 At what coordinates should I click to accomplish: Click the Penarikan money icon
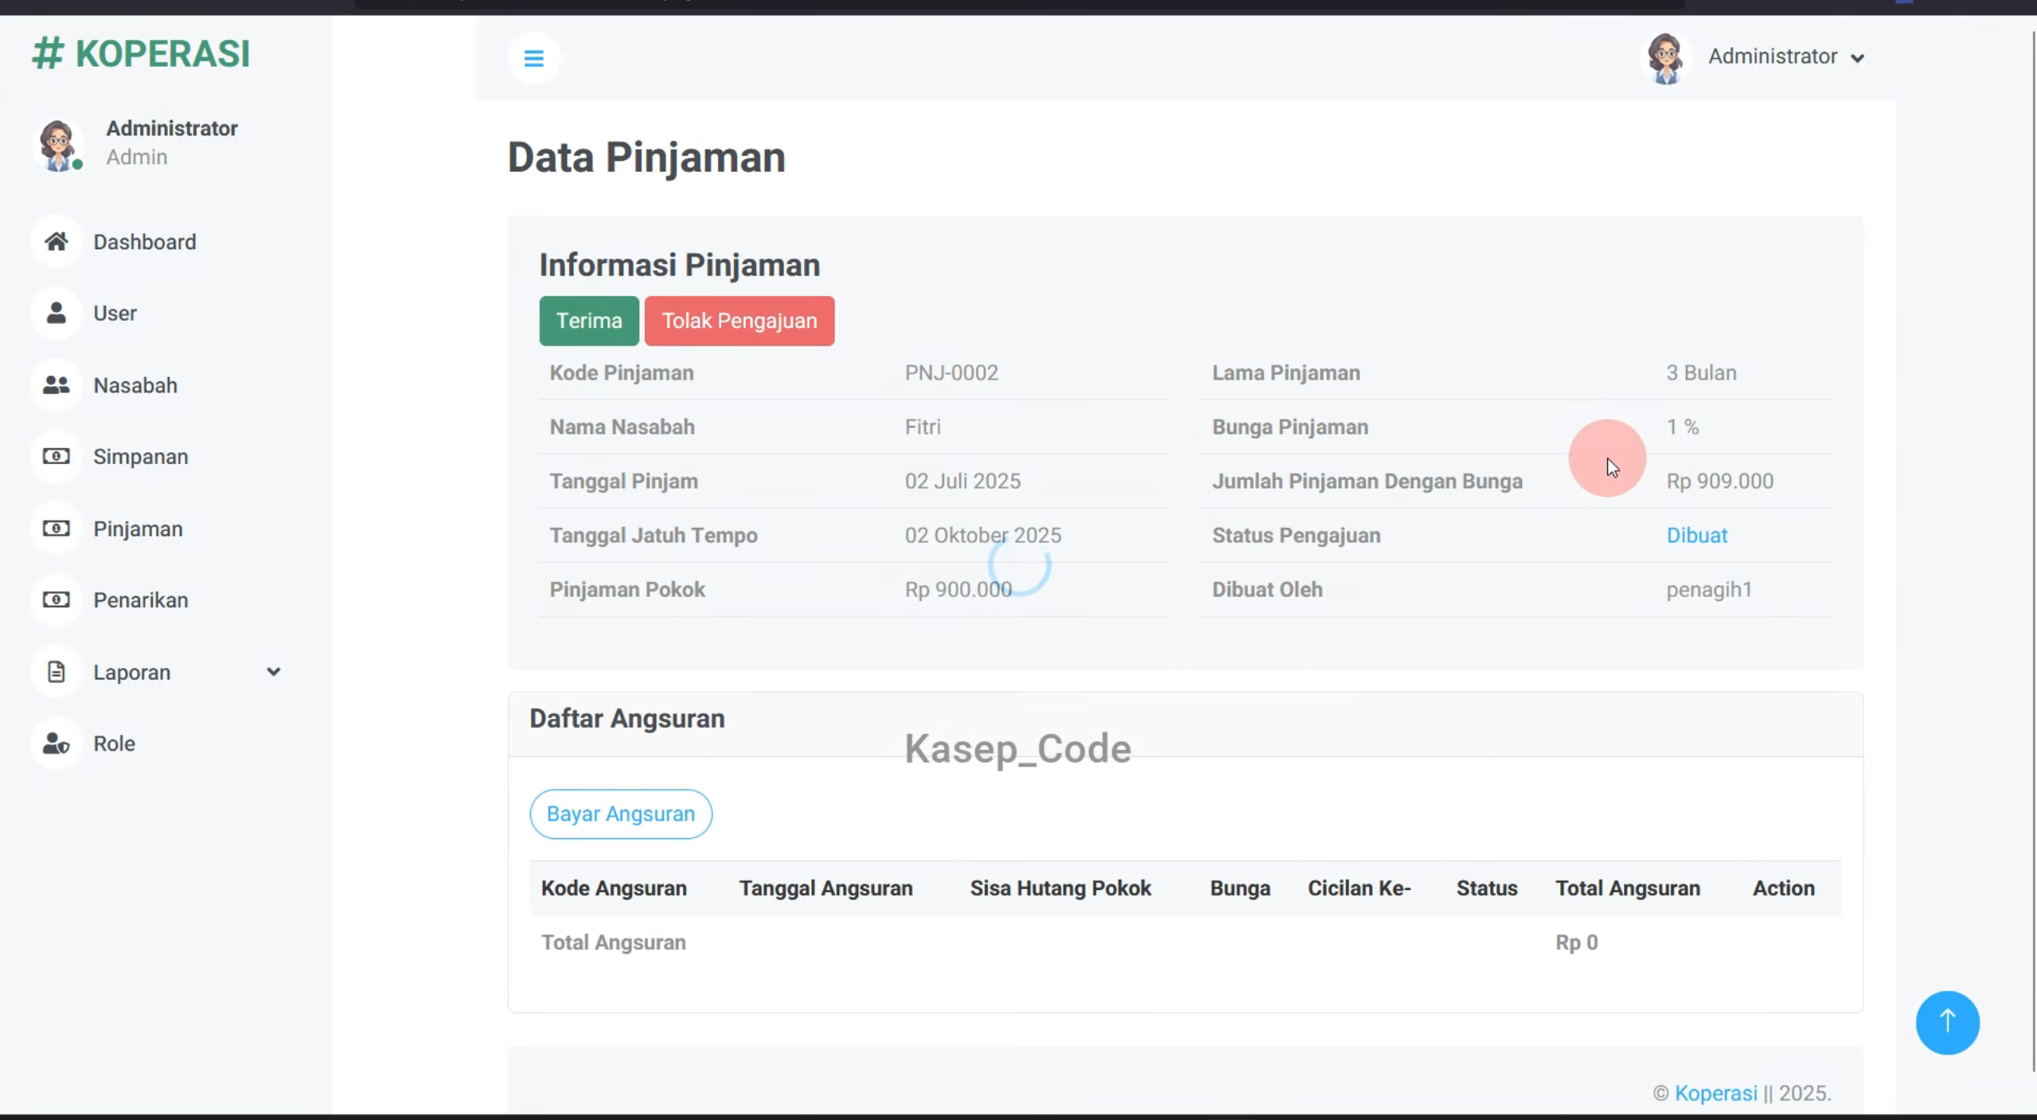coord(56,599)
